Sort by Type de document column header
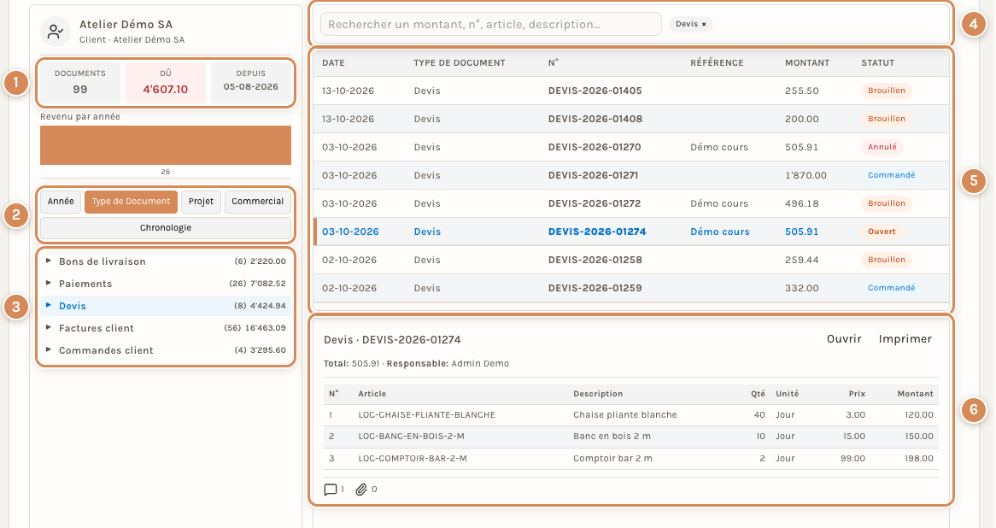Image resolution: width=996 pixels, height=528 pixels. pyautogui.click(x=460, y=63)
